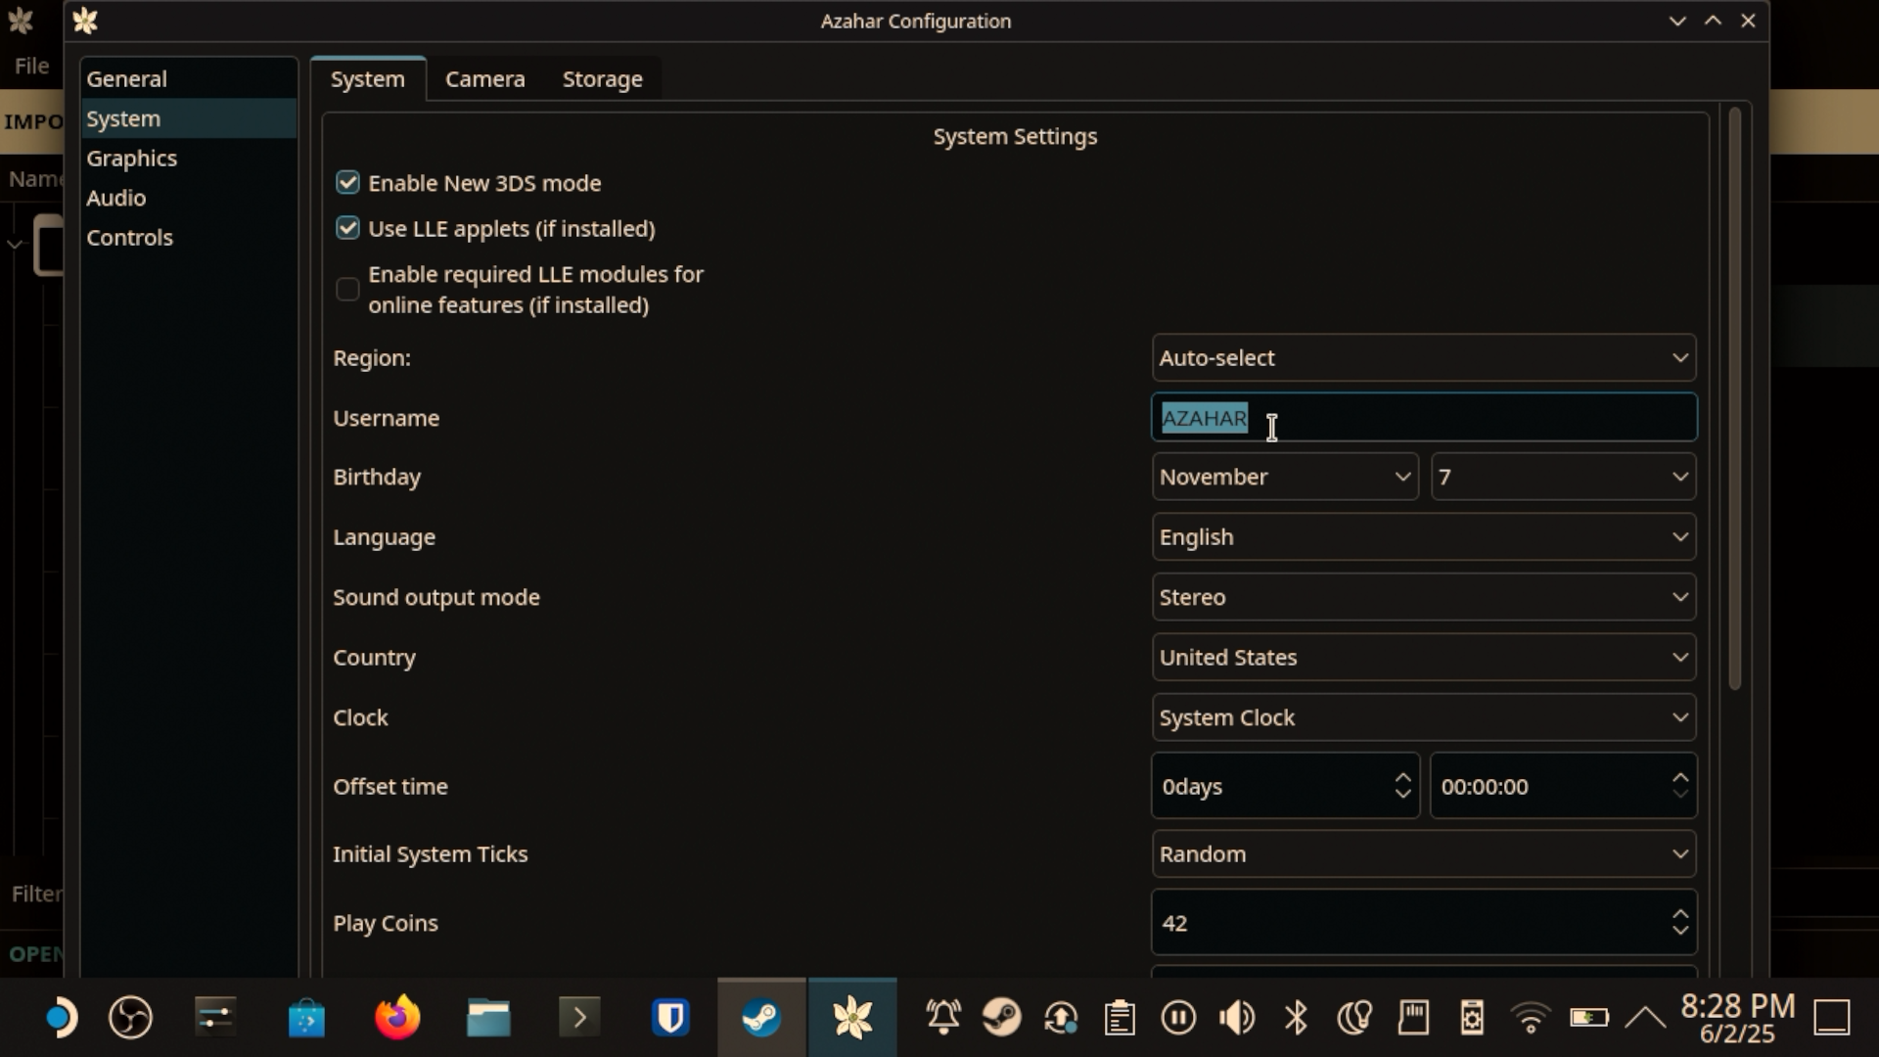1879x1057 pixels.
Task: Click the 8:28 PM clock
Action: (1737, 1006)
